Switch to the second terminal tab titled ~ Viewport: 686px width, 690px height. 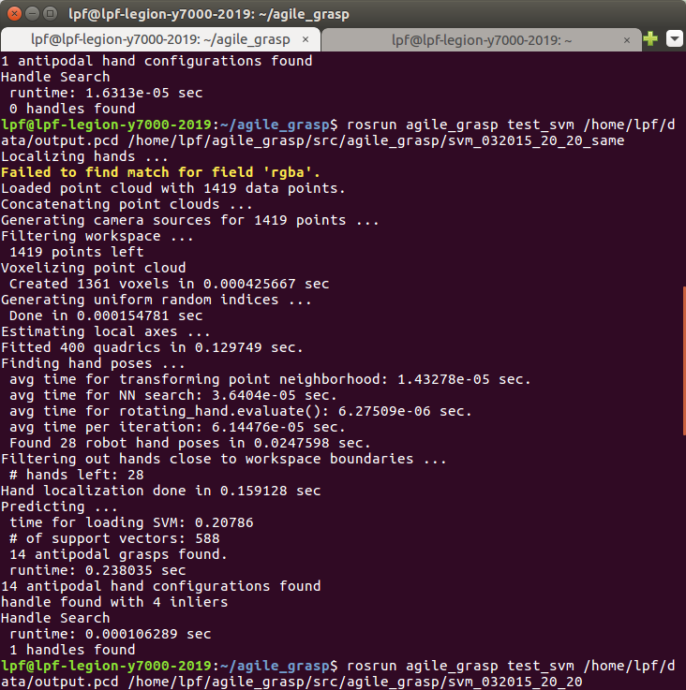481,40
